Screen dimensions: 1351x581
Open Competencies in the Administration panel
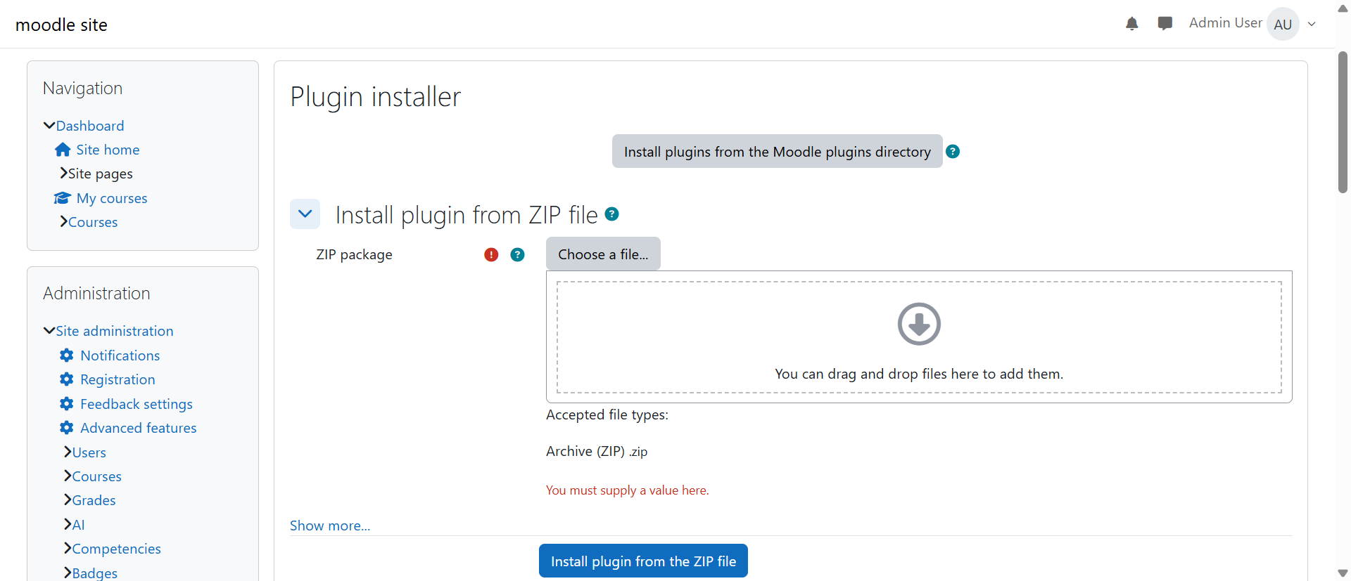pos(117,548)
